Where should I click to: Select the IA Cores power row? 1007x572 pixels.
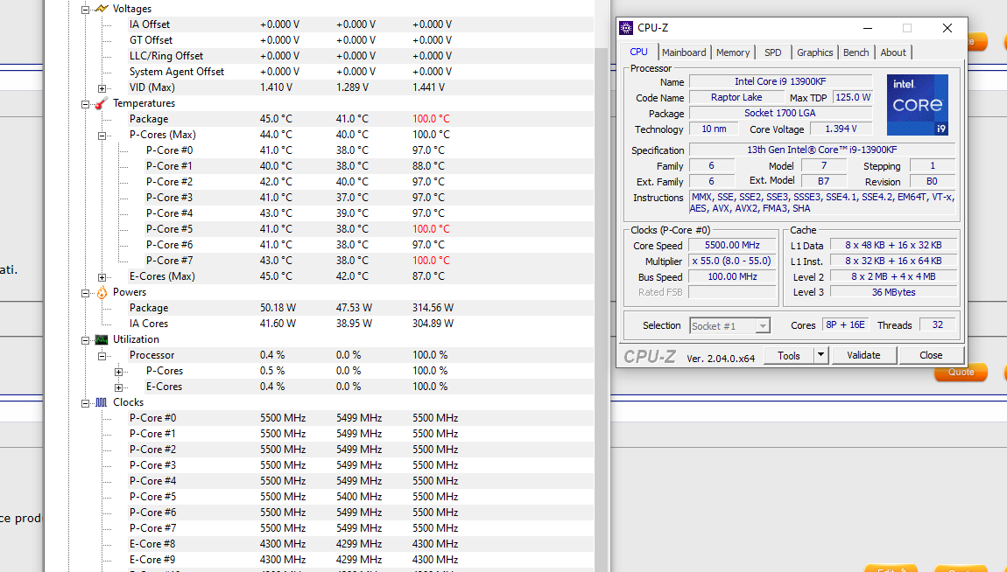coord(361,324)
